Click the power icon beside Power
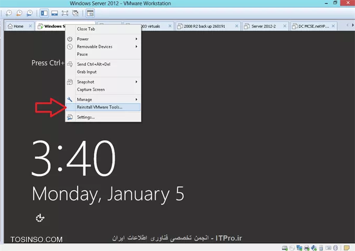 [70, 39]
